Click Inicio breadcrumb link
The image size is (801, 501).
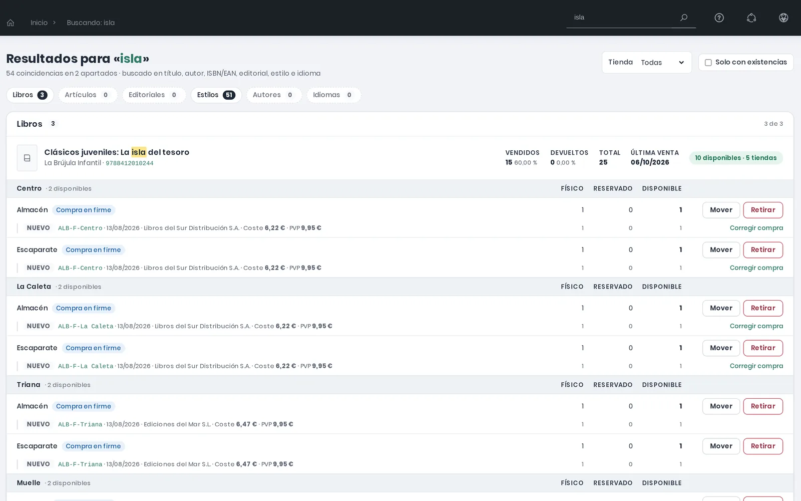tap(39, 23)
